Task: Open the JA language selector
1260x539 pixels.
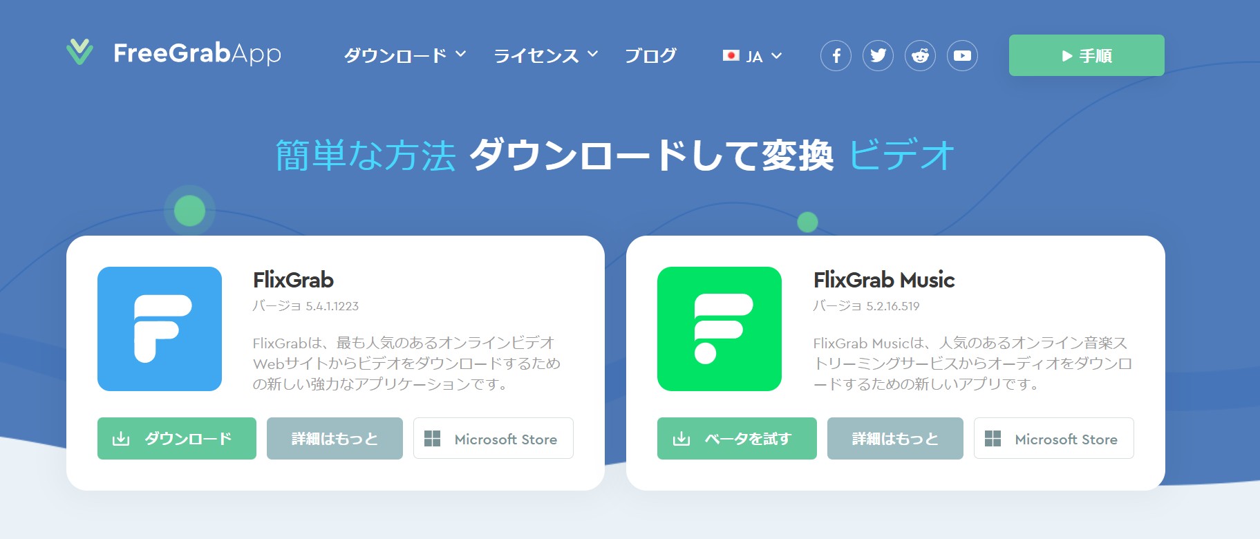Action: coord(752,56)
